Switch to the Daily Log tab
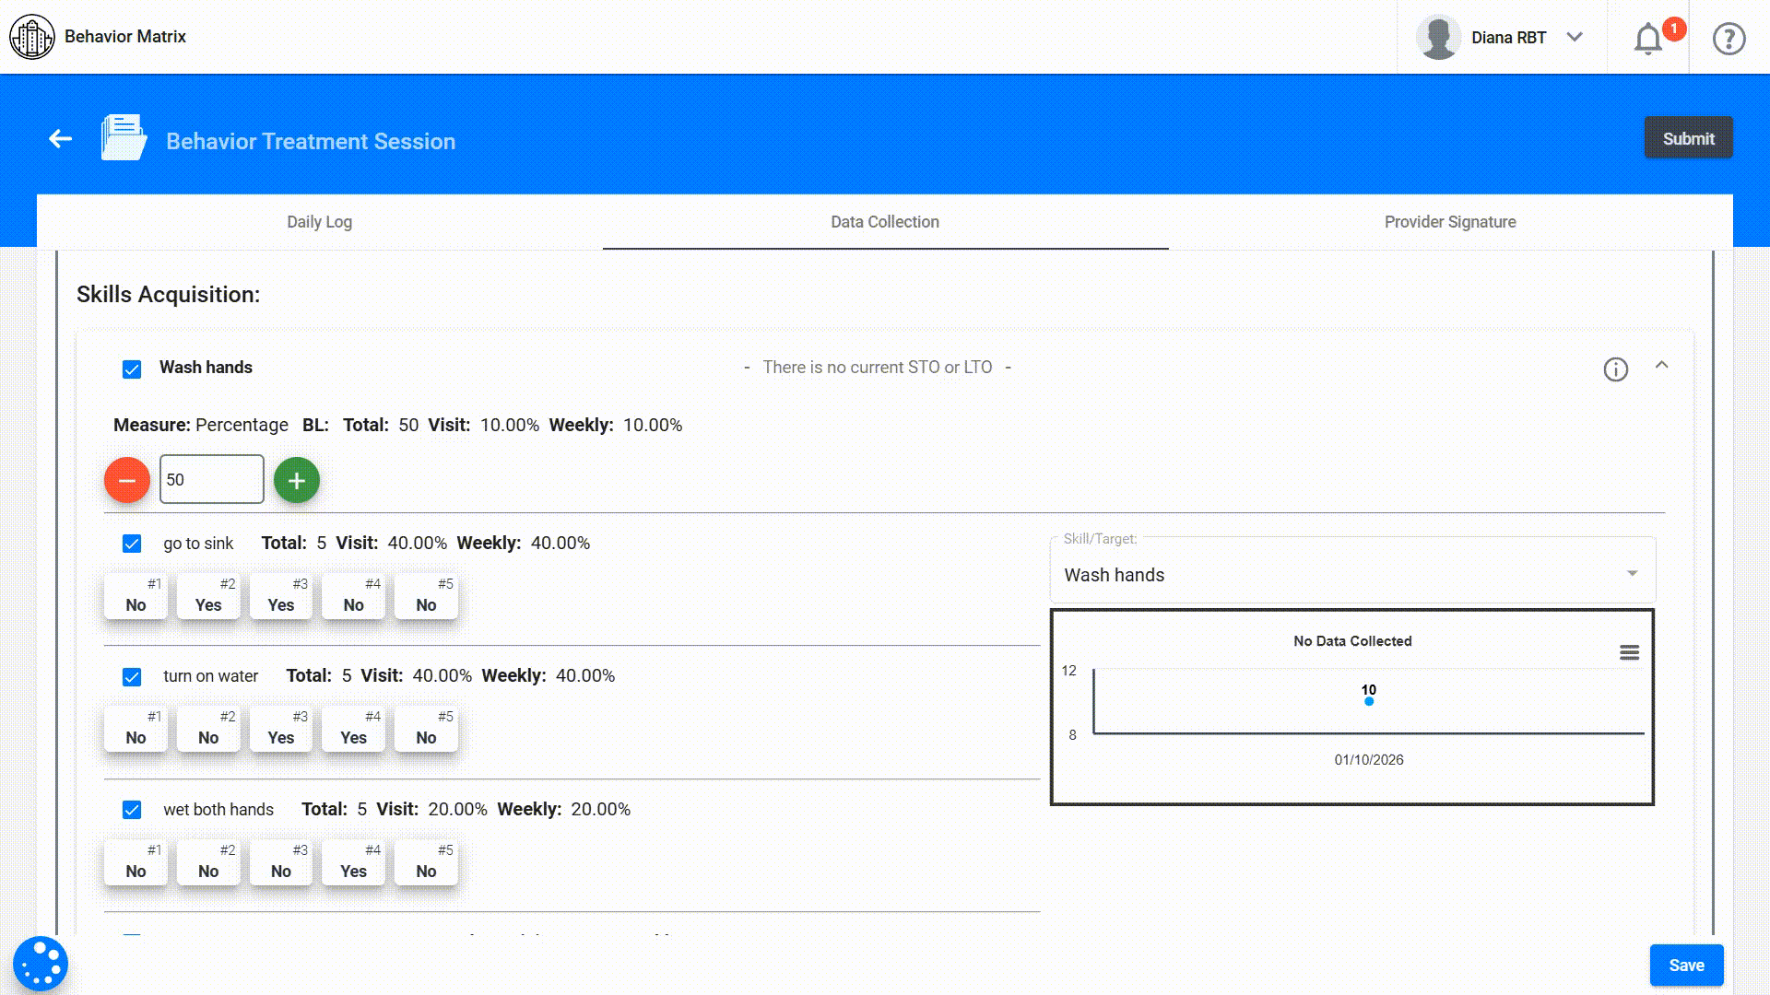This screenshot has width=1770, height=995. [x=319, y=222]
